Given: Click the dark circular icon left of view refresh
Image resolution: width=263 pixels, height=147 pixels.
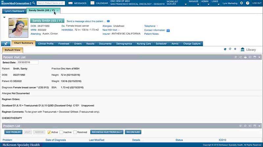Looking at the screenshot, I should (225, 49).
